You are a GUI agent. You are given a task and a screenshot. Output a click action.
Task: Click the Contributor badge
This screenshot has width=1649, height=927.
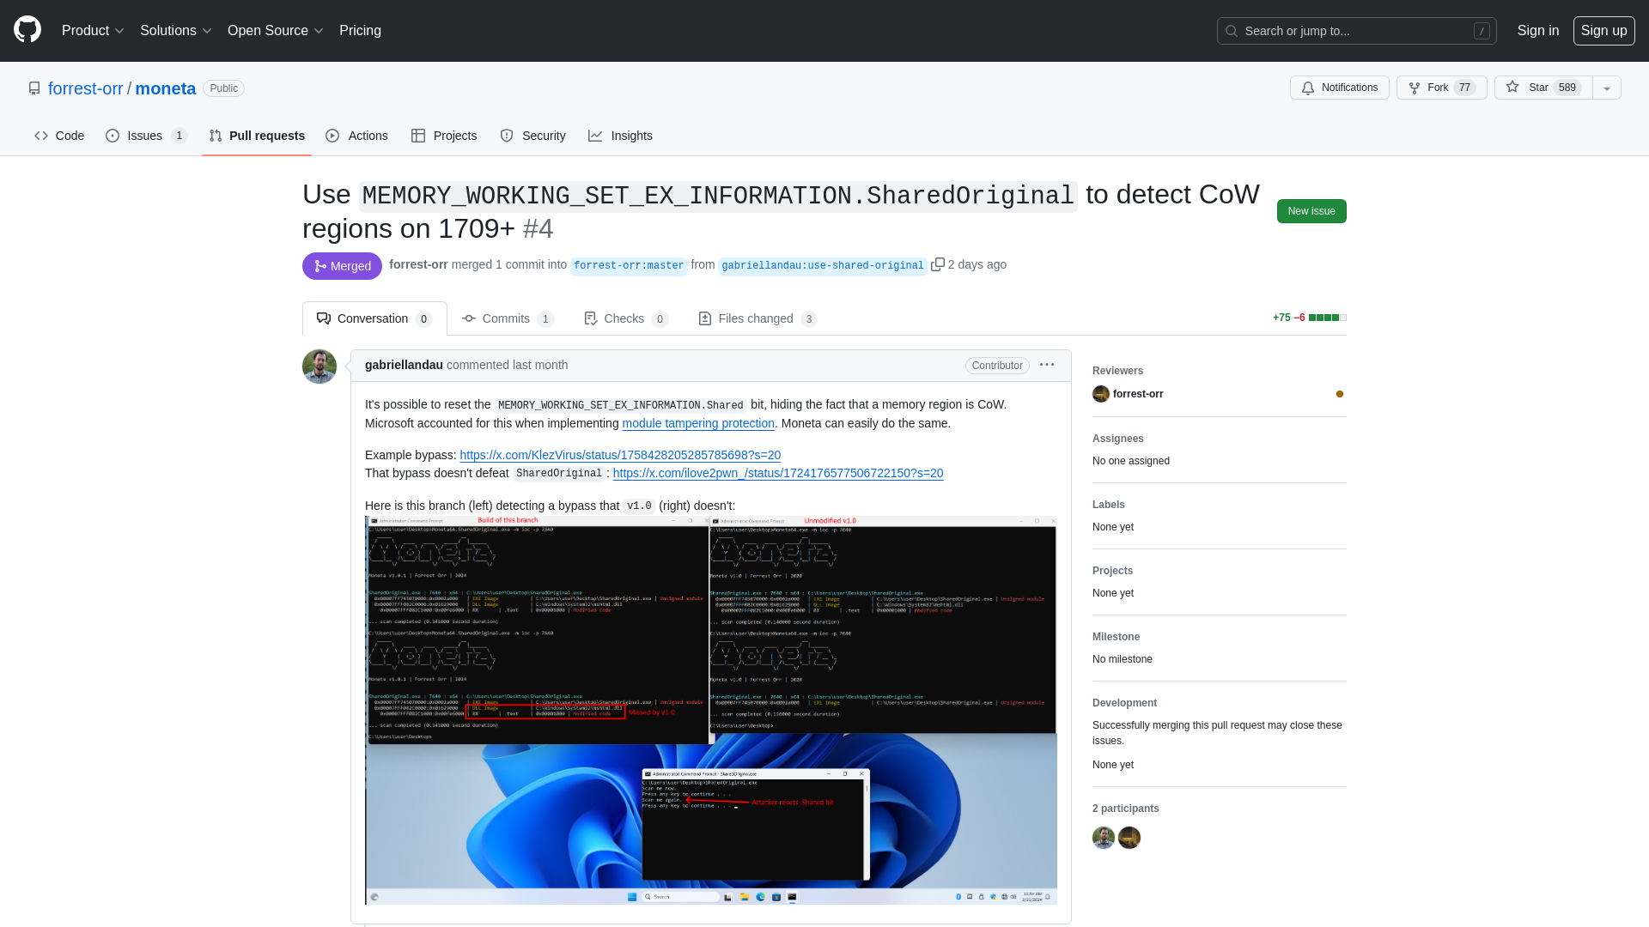997,366
